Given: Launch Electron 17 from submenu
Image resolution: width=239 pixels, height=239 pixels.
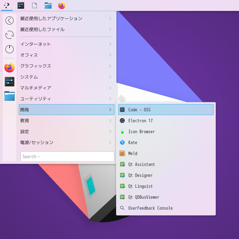Looking at the screenshot, I should pos(166,121).
